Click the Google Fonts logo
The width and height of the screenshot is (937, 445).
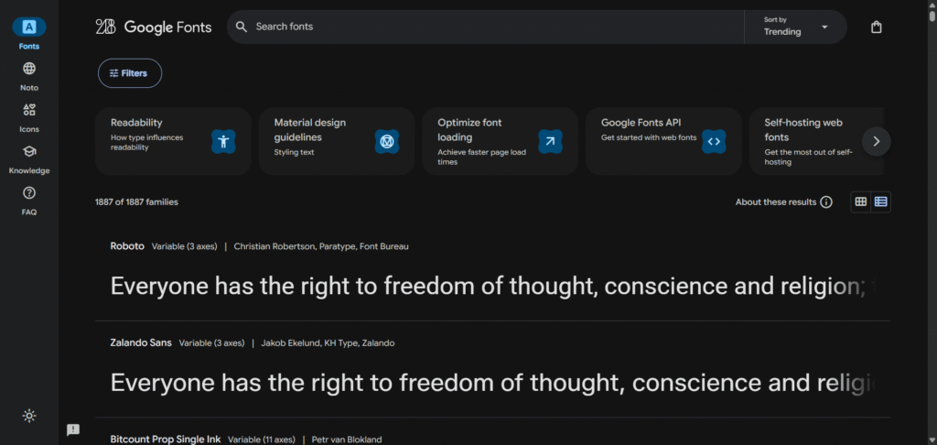click(154, 27)
